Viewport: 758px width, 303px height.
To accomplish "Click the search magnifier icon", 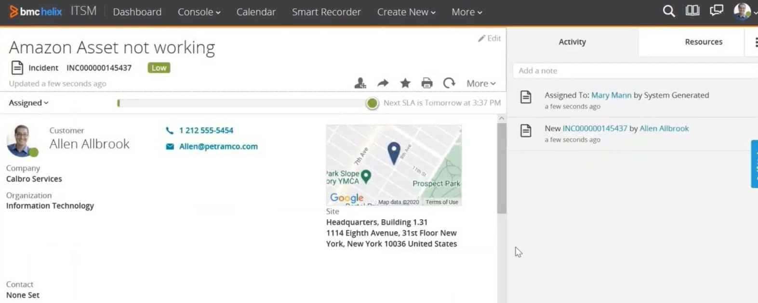I will (668, 11).
